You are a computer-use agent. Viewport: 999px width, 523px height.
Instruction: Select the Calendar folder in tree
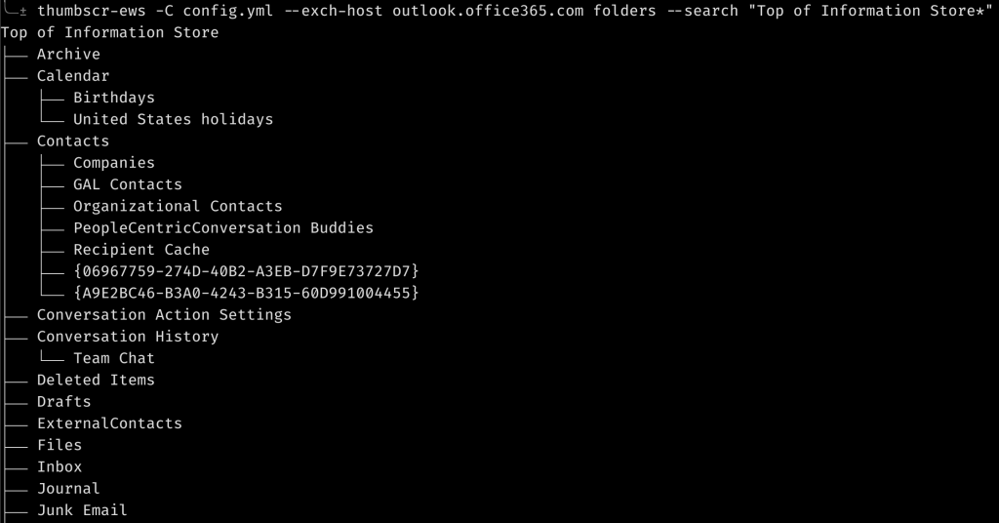(x=73, y=76)
